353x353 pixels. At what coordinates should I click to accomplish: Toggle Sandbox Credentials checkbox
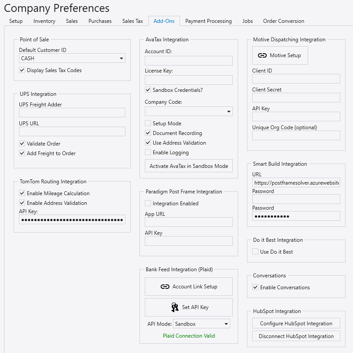[x=148, y=90]
